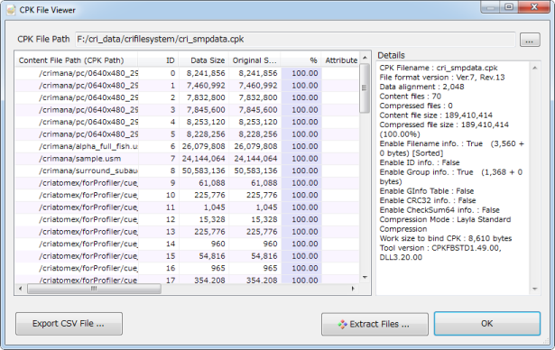Click Data alignment : 2,048 text
This screenshot has height=350, width=555.
pos(421,87)
